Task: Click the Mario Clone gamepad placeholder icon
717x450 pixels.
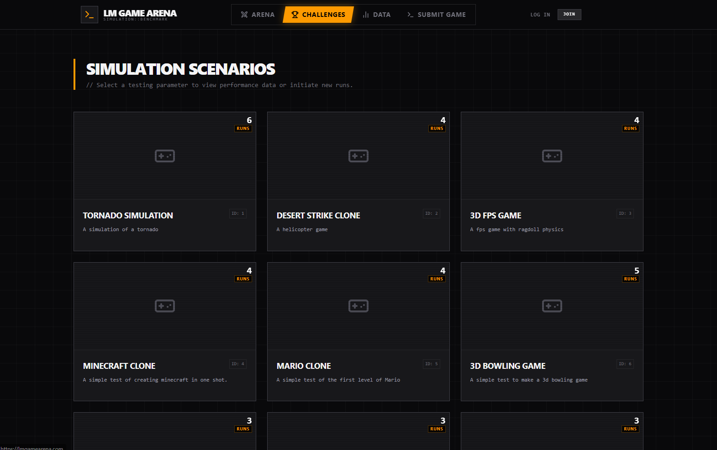Action: click(x=358, y=306)
